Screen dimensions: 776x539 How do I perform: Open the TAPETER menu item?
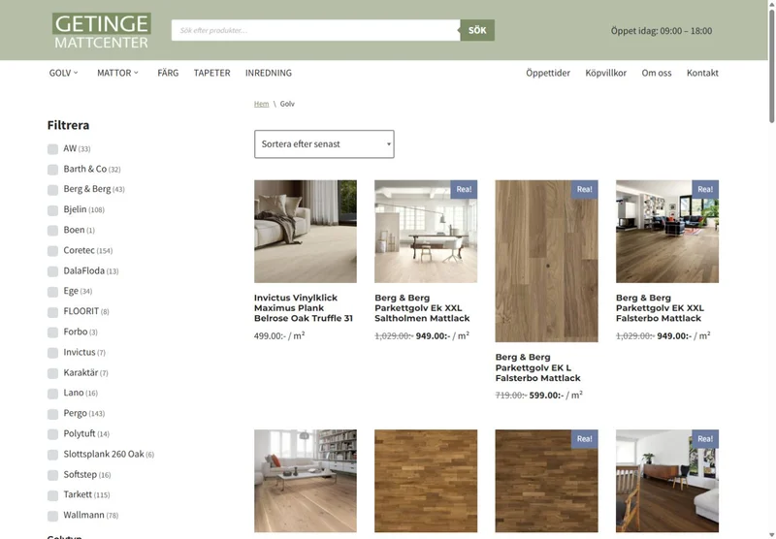click(211, 73)
